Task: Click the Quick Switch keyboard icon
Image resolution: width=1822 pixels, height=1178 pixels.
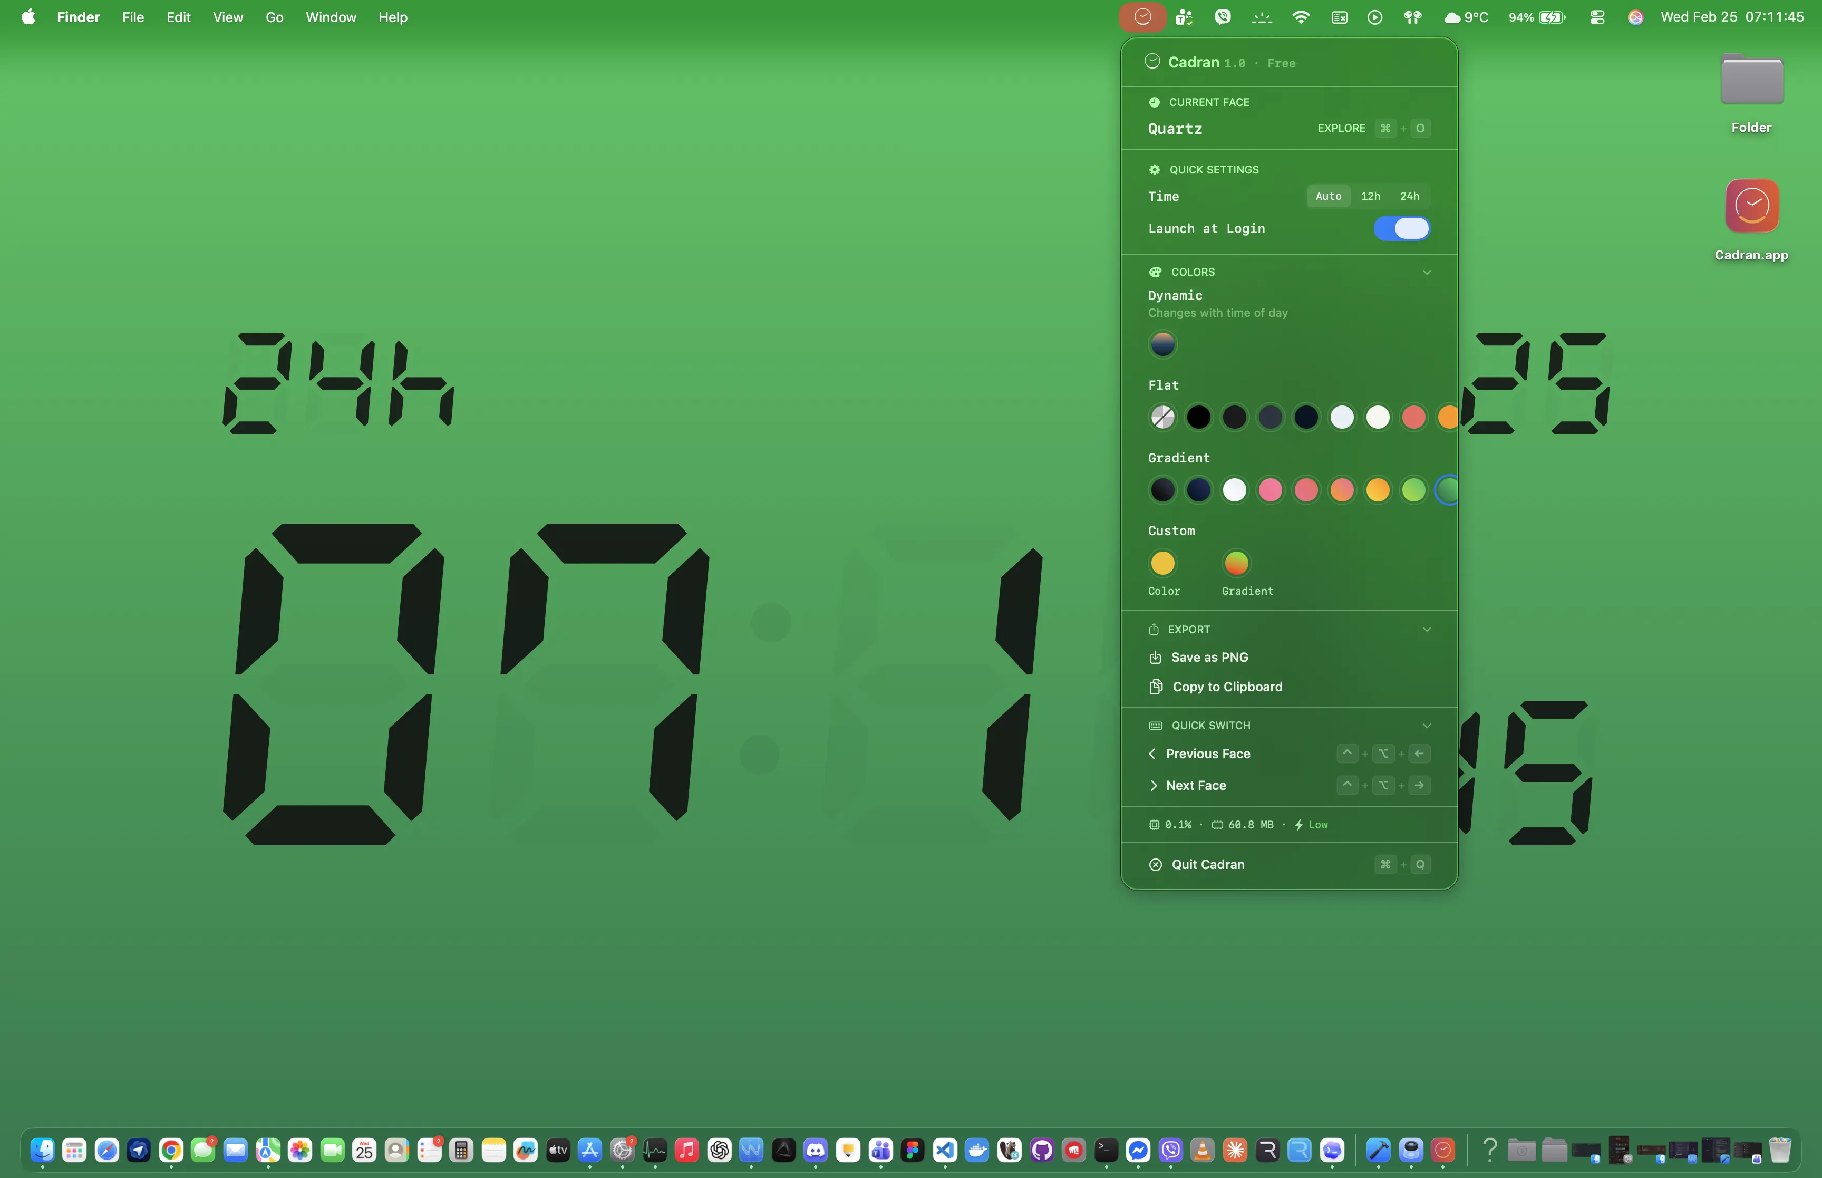Action: click(x=1155, y=725)
